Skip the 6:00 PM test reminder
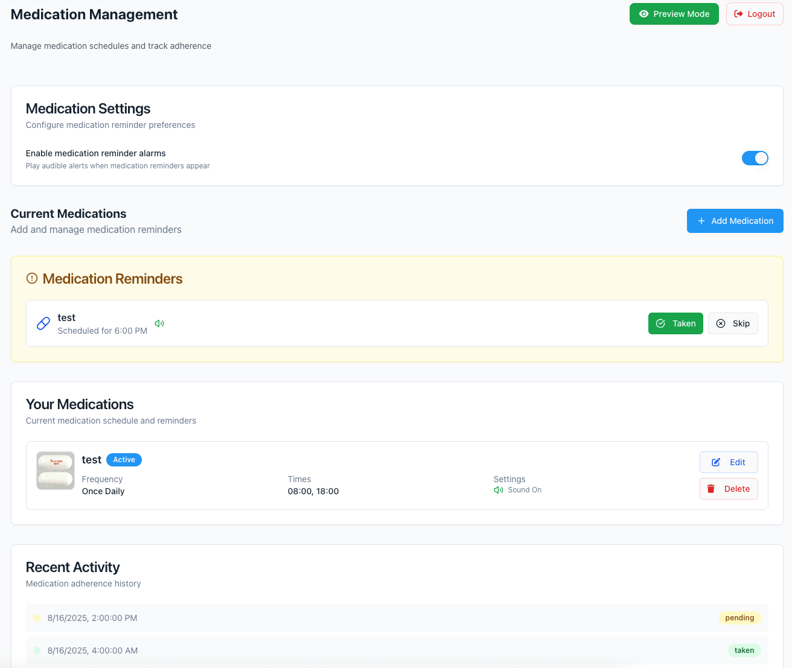Screen dimensions: 792x668 coord(733,323)
